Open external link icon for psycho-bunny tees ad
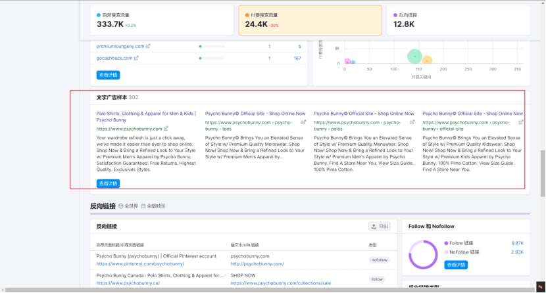 pyautogui.click(x=303, y=122)
